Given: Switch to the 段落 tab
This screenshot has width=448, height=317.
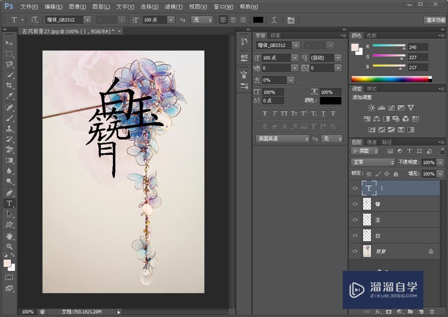Looking at the screenshot, I should 275,35.
